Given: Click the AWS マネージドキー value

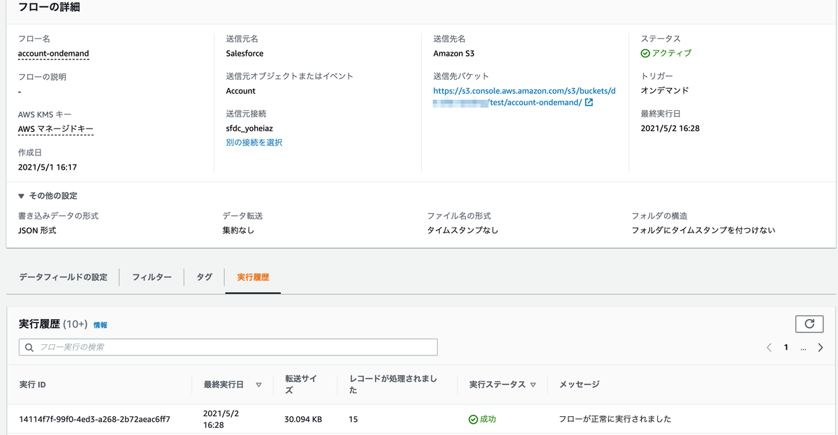Looking at the screenshot, I should pyautogui.click(x=56, y=128).
